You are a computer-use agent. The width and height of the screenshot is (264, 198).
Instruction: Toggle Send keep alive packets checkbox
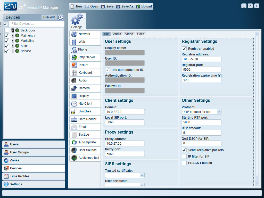[x=184, y=150]
